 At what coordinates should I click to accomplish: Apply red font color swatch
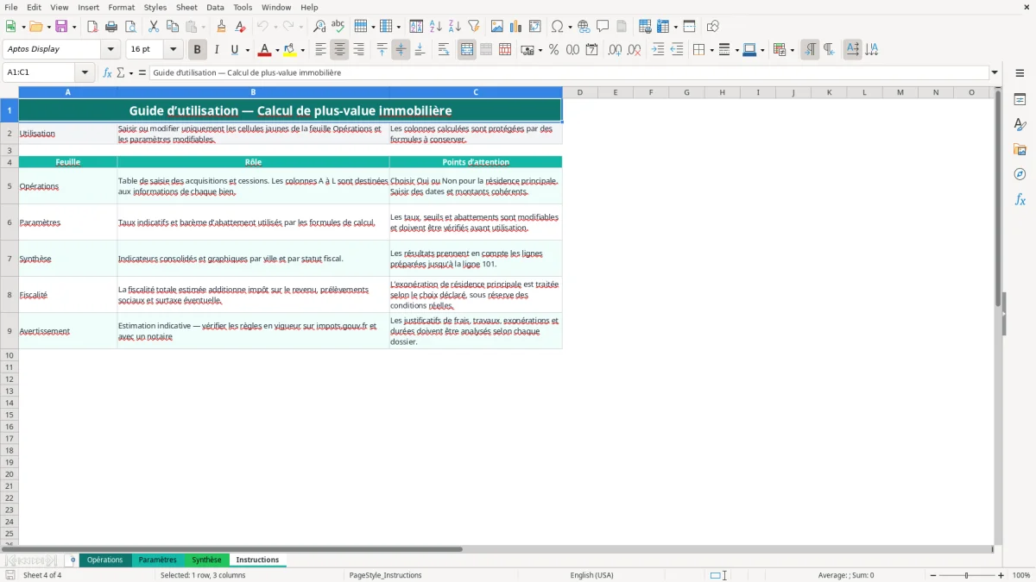264,50
